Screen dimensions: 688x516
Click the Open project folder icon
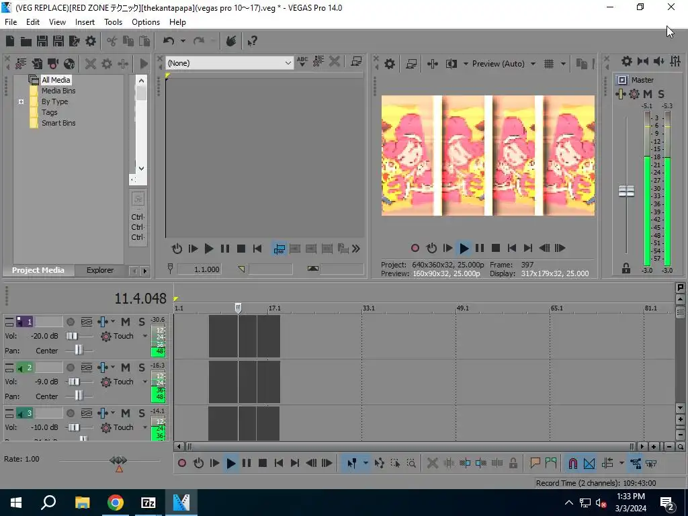(26, 41)
